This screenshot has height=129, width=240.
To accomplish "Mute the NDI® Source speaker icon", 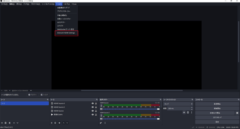I will [101, 109].
